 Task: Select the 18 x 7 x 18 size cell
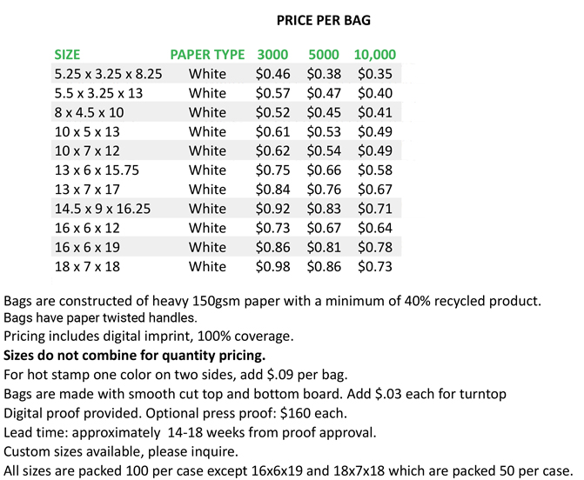click(x=87, y=266)
